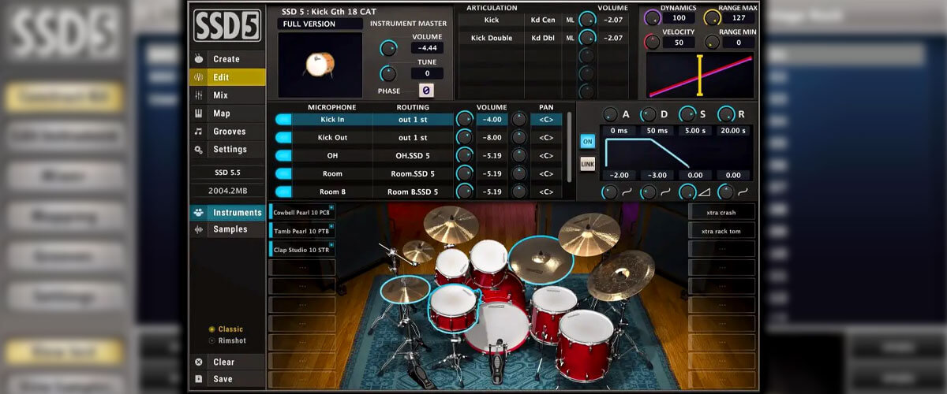Click the release time field 20.00 s
This screenshot has width=947, height=394.
click(x=733, y=131)
